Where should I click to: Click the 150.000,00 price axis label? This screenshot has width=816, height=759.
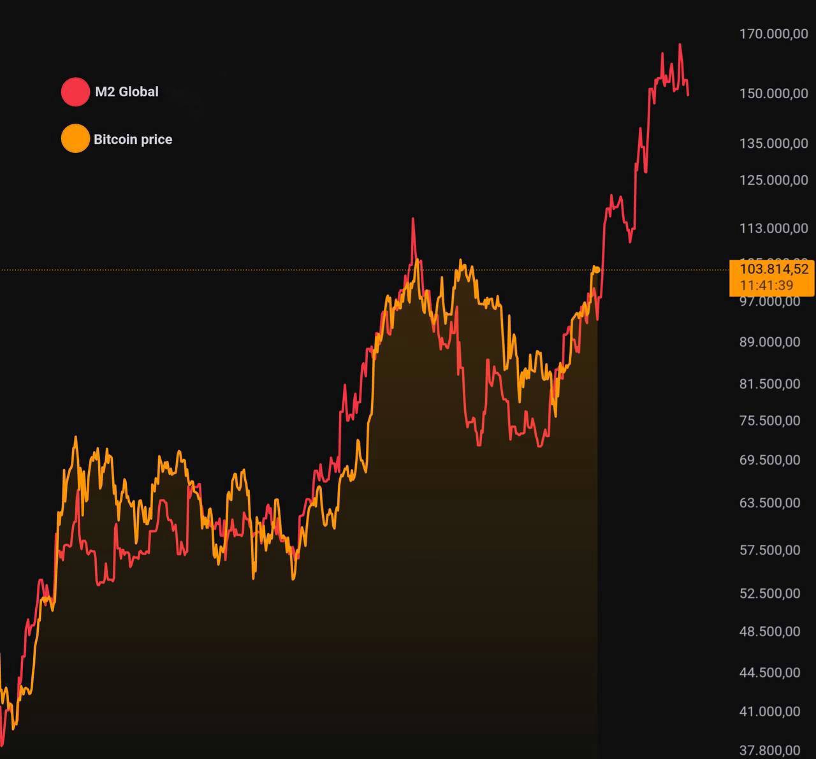[x=774, y=93]
